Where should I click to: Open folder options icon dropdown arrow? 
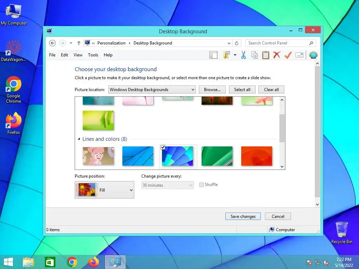235,55
